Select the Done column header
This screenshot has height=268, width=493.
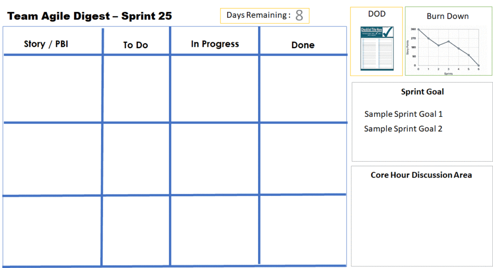tap(303, 45)
